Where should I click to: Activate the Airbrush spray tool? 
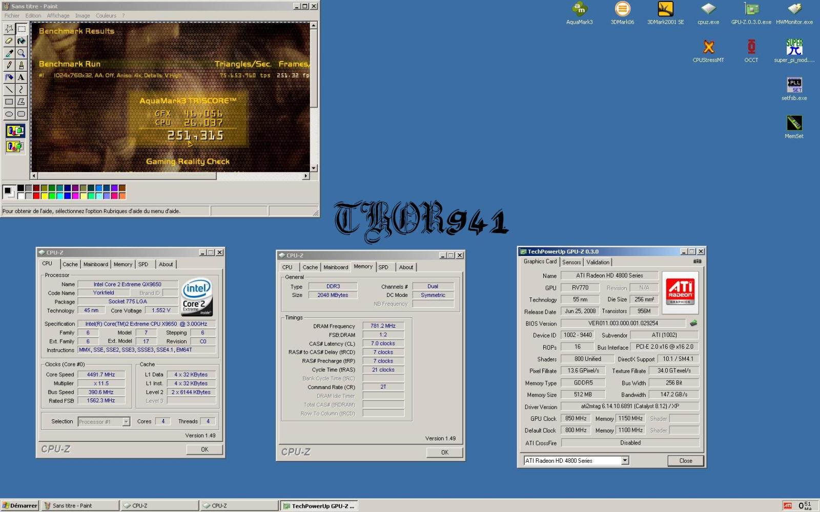pyautogui.click(x=9, y=78)
